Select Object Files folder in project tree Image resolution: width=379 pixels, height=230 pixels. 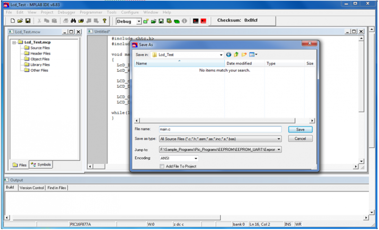point(37,59)
